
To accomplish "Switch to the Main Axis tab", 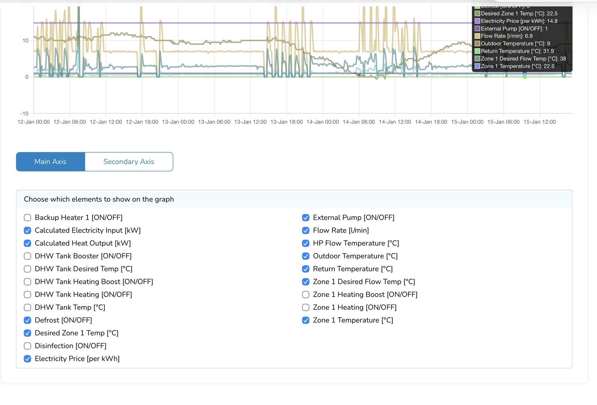I will 50,162.
